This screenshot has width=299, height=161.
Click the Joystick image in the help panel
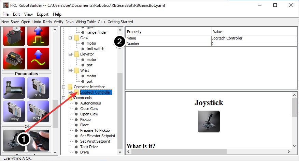[x=209, y=122]
